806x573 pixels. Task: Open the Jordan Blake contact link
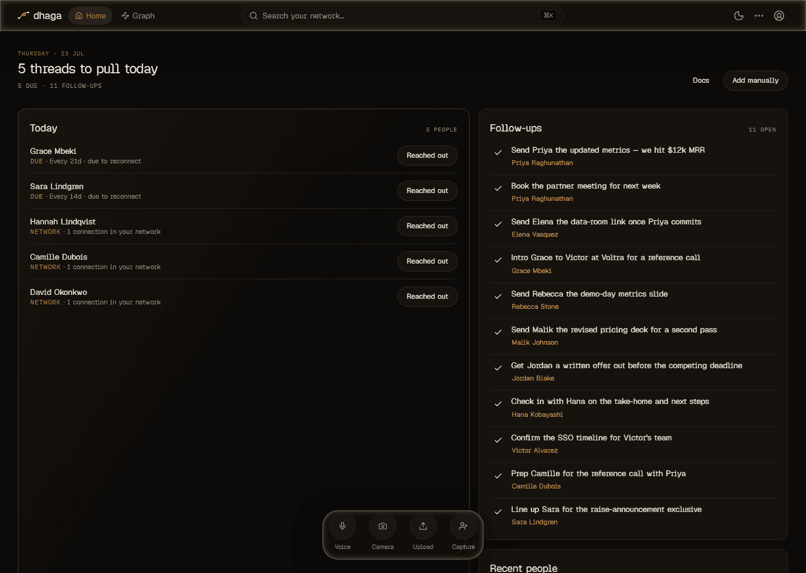pyautogui.click(x=533, y=378)
